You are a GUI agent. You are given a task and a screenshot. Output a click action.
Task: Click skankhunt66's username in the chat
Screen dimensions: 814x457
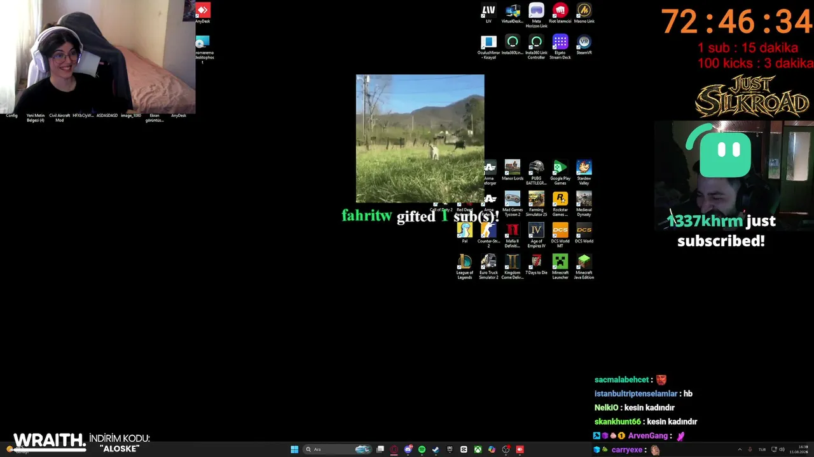[x=617, y=421]
